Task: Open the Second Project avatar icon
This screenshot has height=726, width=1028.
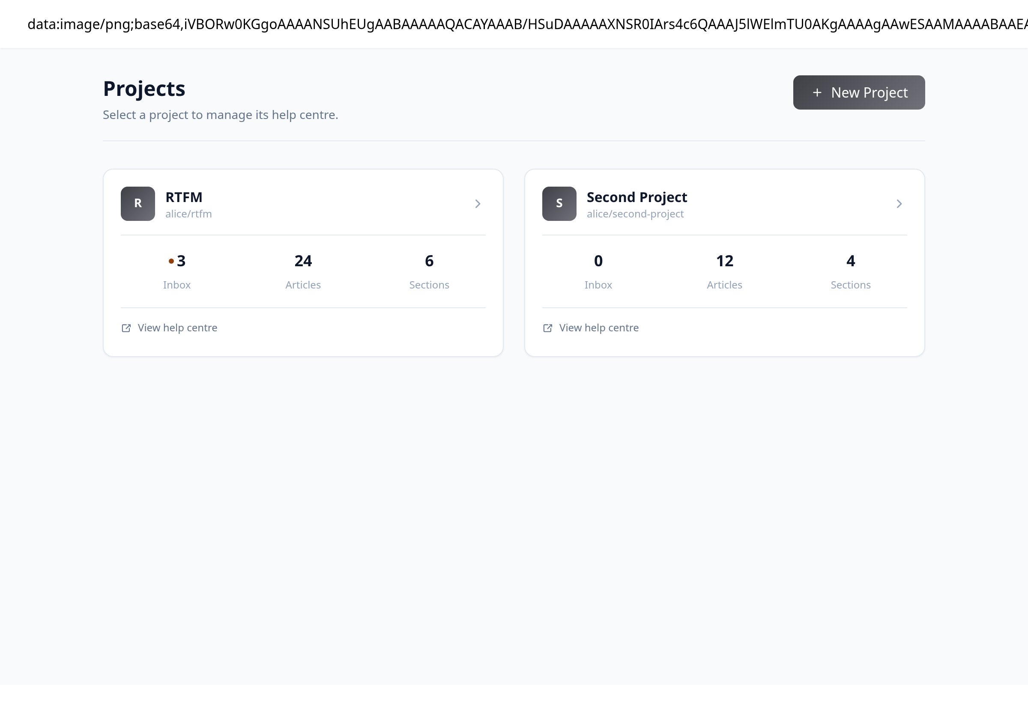Action: coord(559,203)
